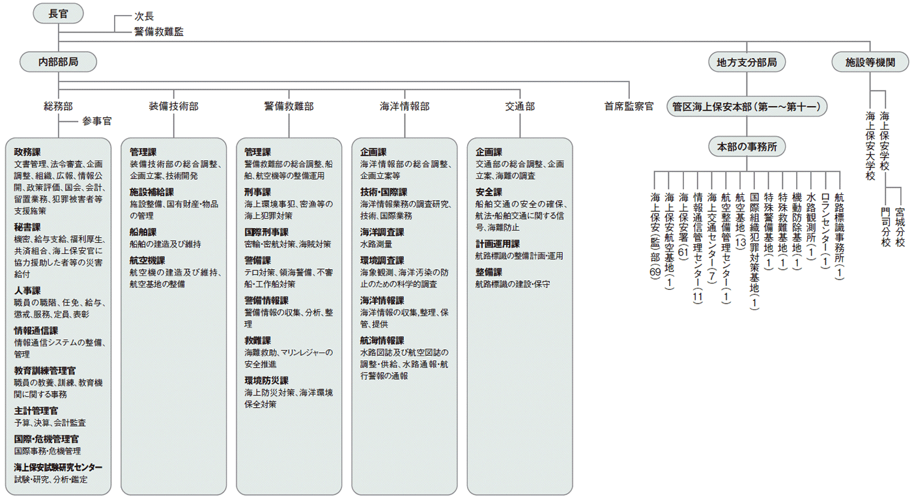
Task: Click the 総務部 department heading
Action: (58, 106)
